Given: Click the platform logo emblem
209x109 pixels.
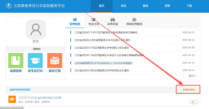Looking at the screenshot, I should coord(9,6).
